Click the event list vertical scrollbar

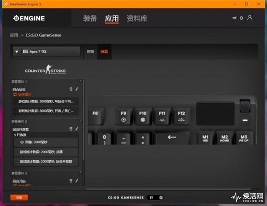84,120
